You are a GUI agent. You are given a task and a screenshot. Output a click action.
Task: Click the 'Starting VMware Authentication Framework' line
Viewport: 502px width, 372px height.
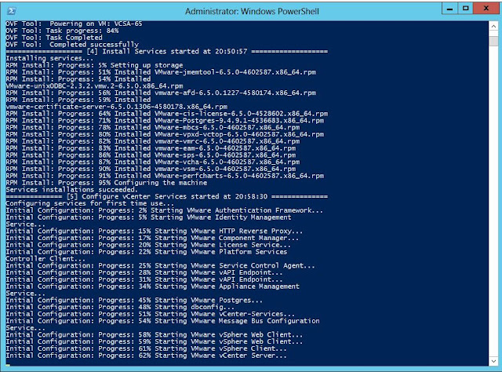[x=165, y=210]
